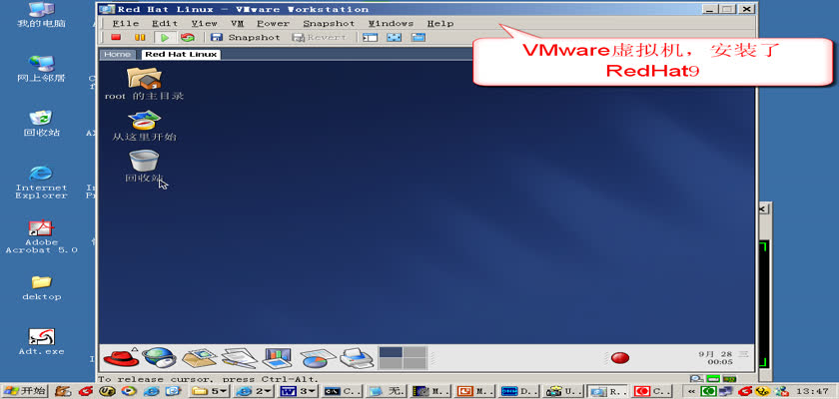839x399 pixels.
Task: Click the Snapshot toolbar button
Action: click(x=245, y=38)
